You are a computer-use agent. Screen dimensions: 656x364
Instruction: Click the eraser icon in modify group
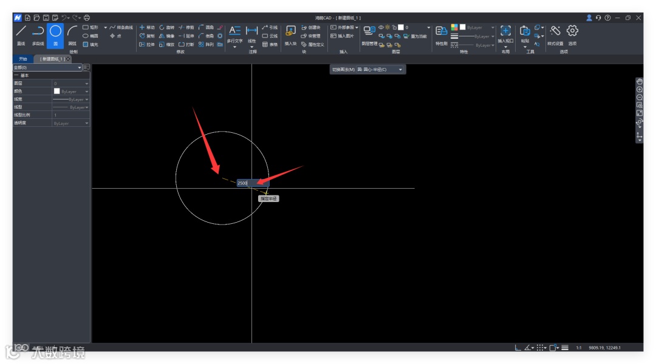220,27
